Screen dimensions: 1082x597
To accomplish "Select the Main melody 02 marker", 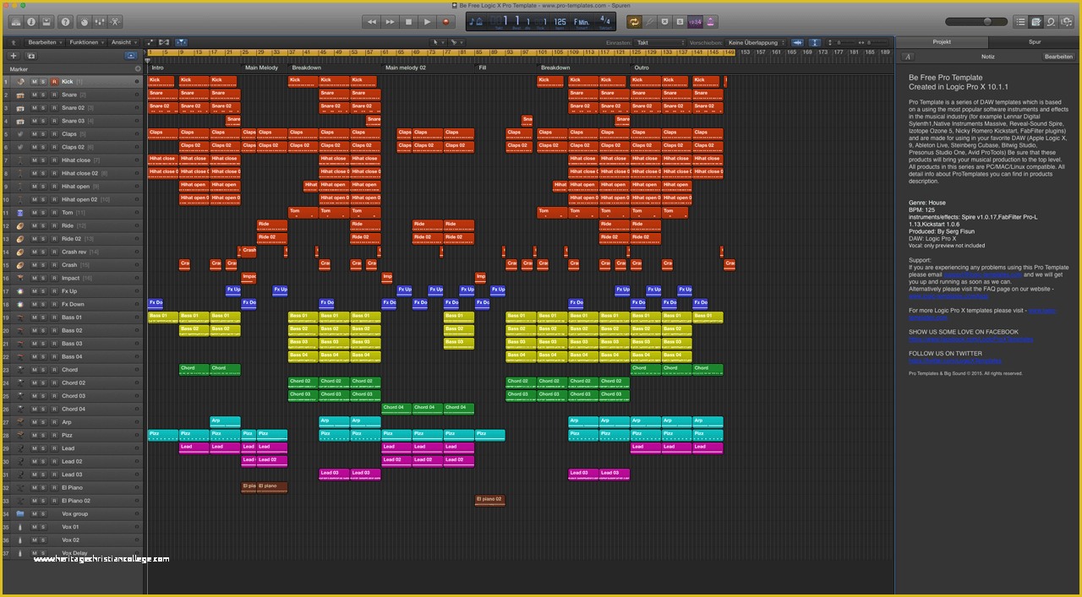I will 406,68.
